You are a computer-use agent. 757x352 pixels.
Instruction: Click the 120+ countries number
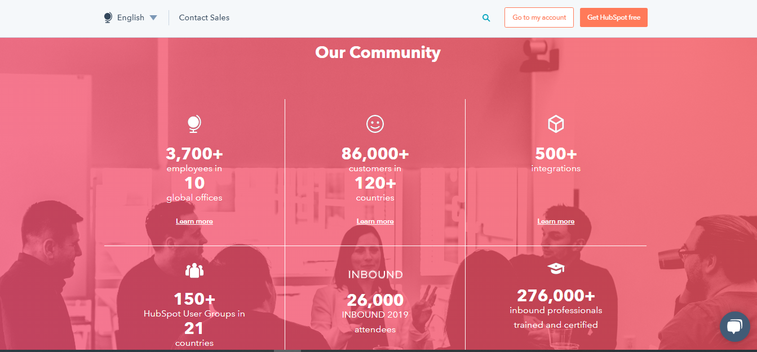(375, 183)
